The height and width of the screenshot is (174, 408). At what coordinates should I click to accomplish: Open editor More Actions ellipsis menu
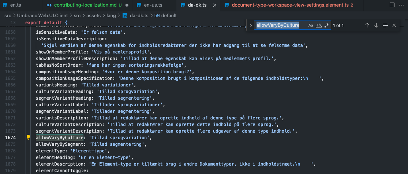(x=401, y=5)
